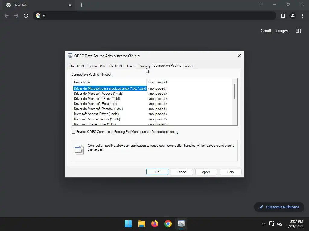This screenshot has height=231, width=309.
Task: Click the Pool Timeout column header
Action: pyautogui.click(x=189, y=82)
